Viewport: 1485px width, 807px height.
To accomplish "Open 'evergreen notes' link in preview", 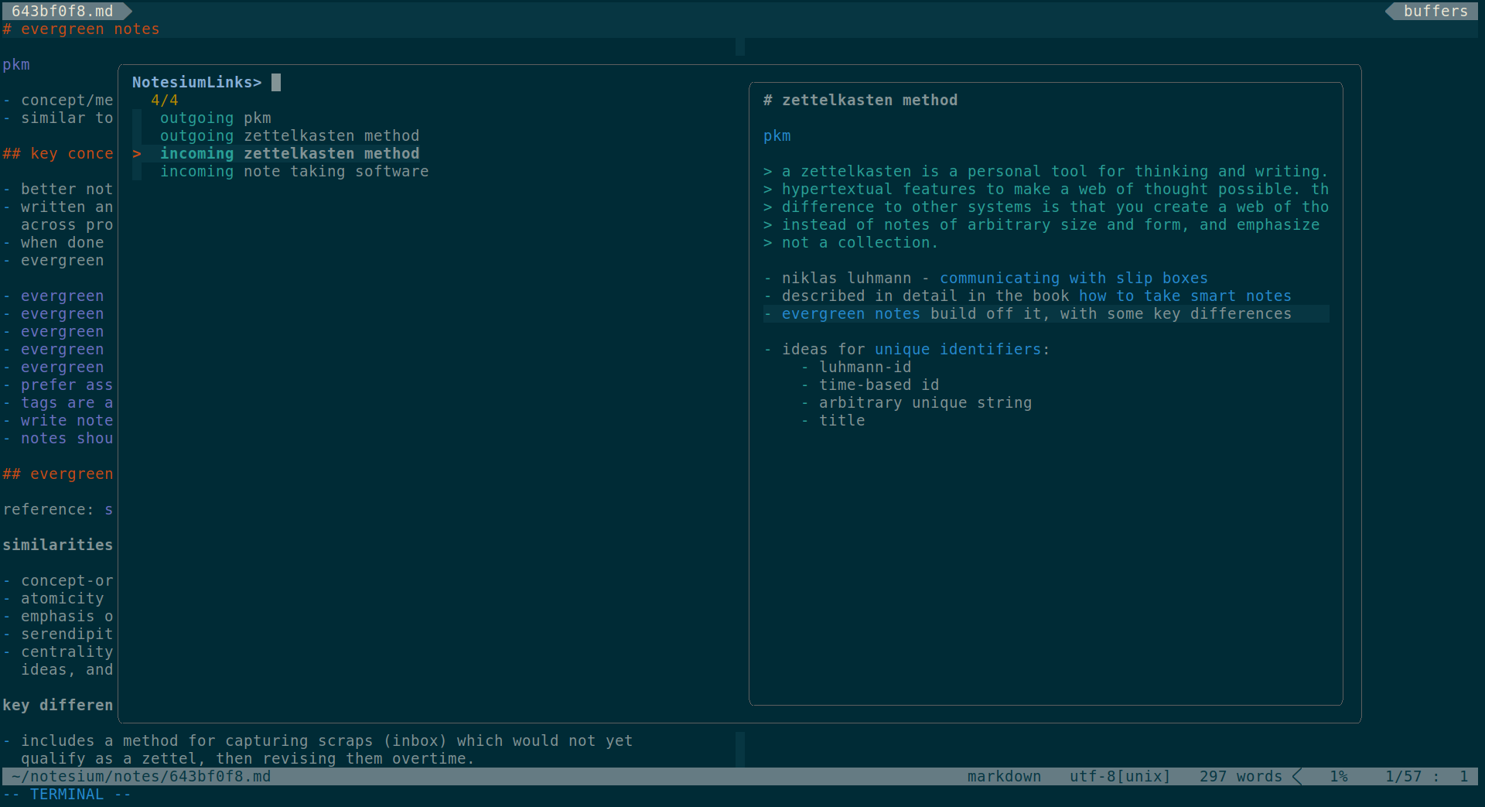I will click(x=851, y=313).
